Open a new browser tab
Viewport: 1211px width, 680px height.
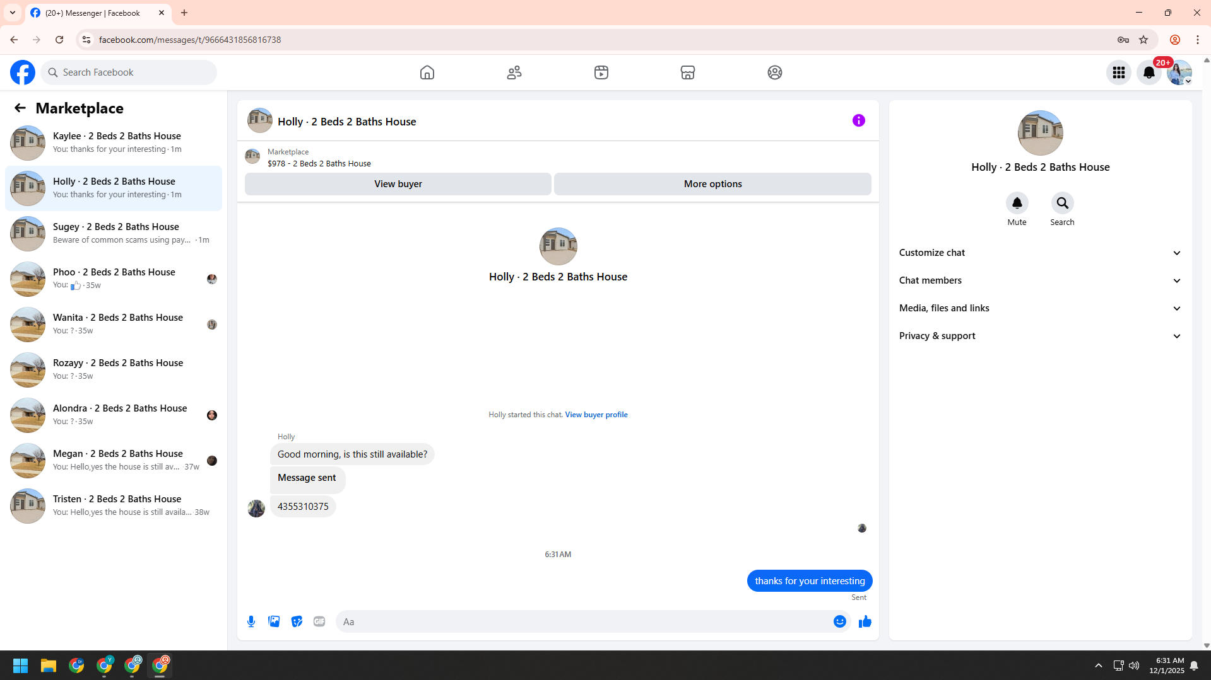click(184, 13)
